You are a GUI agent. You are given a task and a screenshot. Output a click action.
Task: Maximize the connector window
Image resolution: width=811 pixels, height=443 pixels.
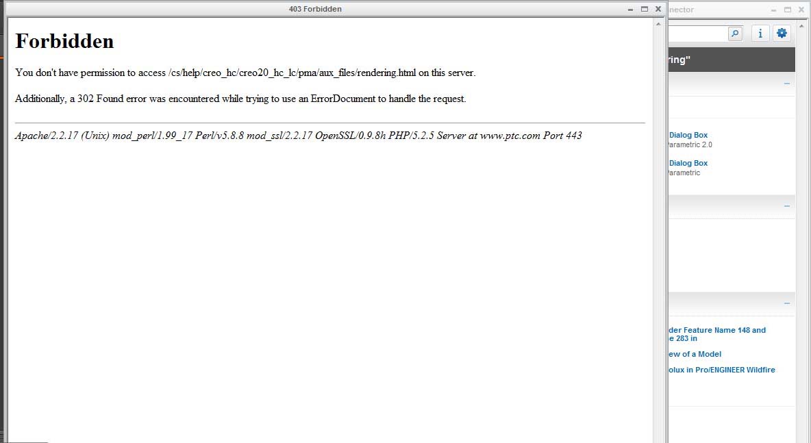coord(786,10)
